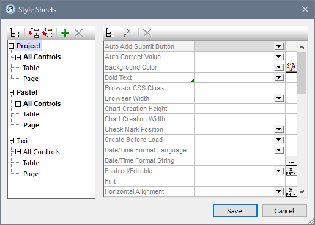The image size is (315, 225).
Task: Click the Save button
Action: click(235, 211)
